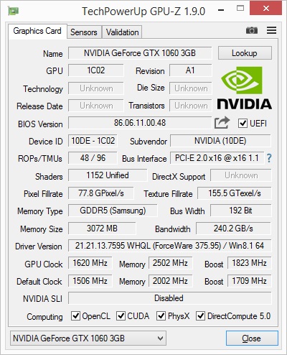Click the Driver Version text field

[x=170, y=246]
